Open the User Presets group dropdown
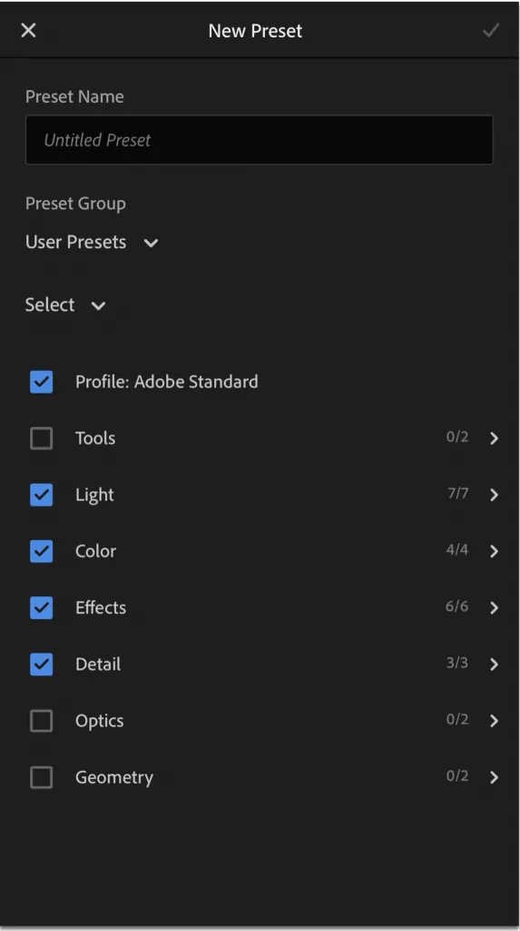 [x=92, y=242]
